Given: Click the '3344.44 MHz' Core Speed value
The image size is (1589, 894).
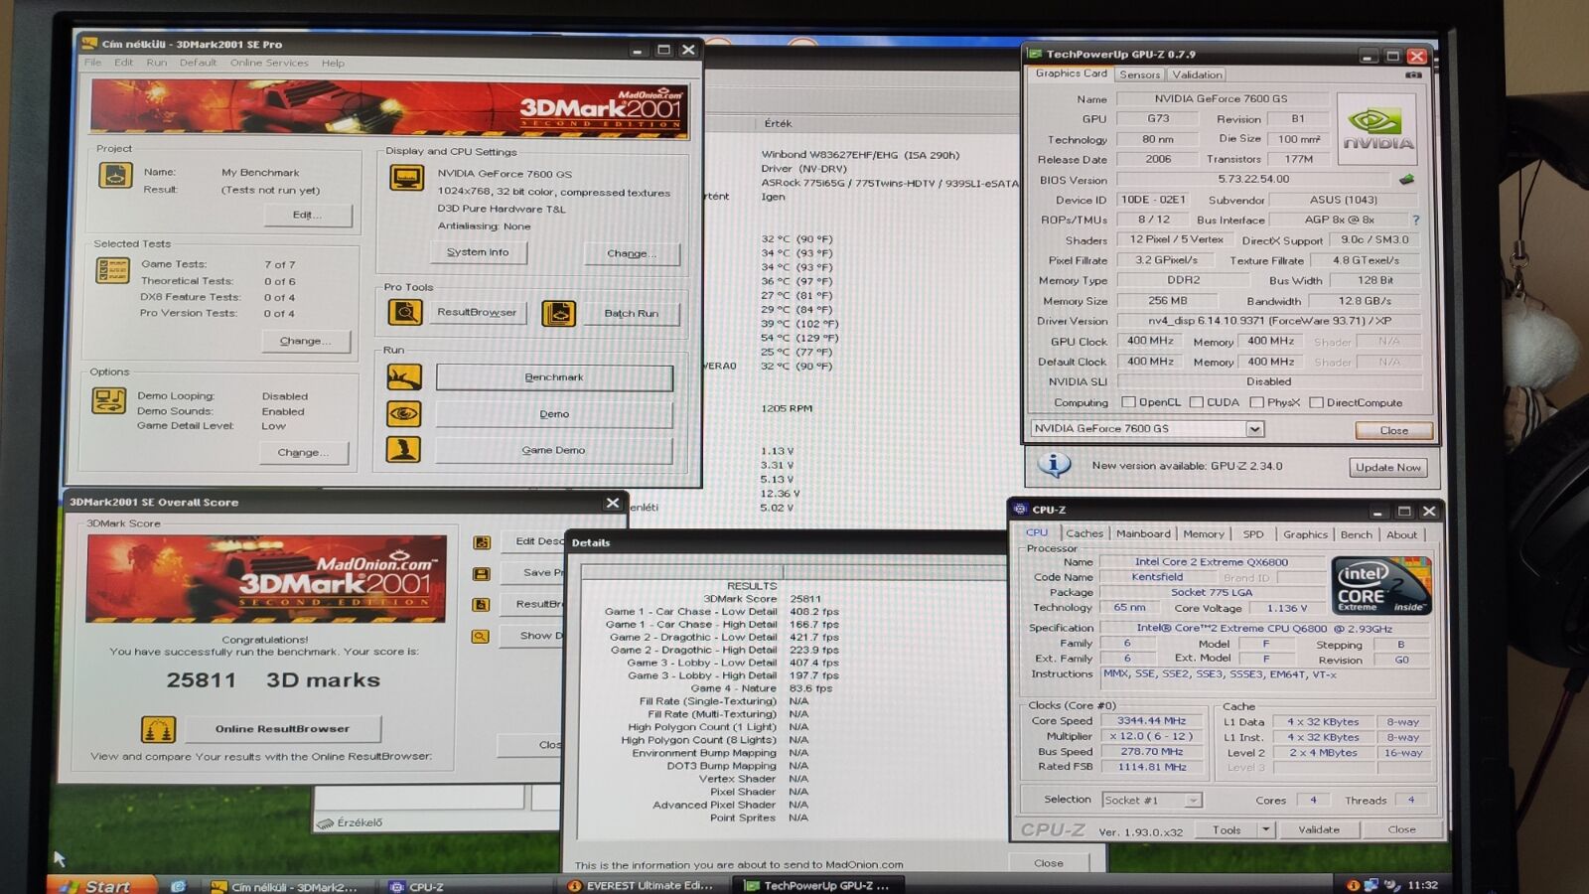Looking at the screenshot, I should (1151, 721).
